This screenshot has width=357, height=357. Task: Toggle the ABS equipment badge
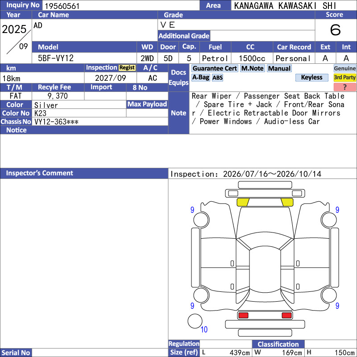click(217, 78)
